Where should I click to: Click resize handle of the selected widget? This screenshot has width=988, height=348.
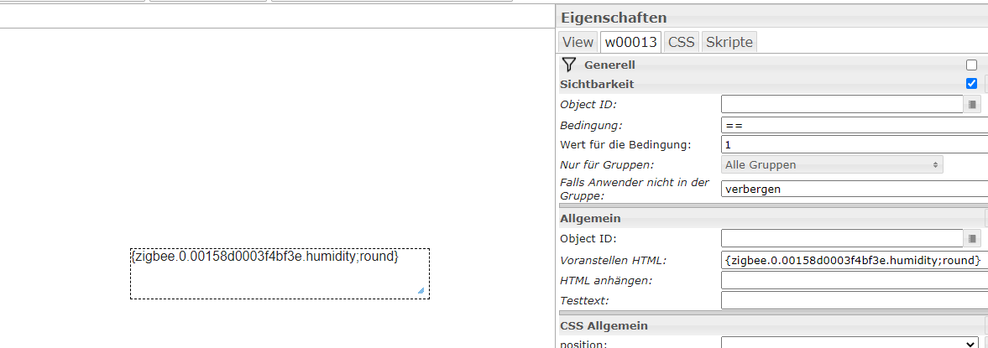pyautogui.click(x=421, y=290)
